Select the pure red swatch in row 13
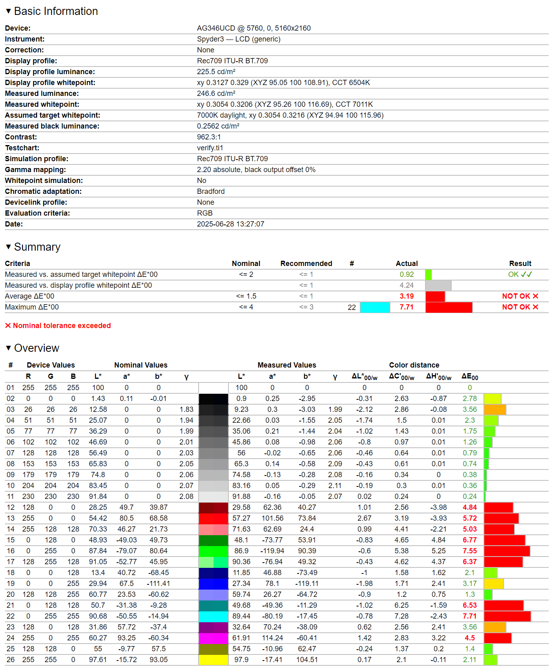This screenshot has height=671, width=556. tap(214, 518)
